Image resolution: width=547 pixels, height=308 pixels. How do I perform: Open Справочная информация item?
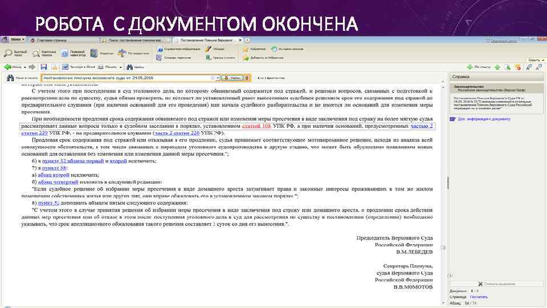coord(178,49)
